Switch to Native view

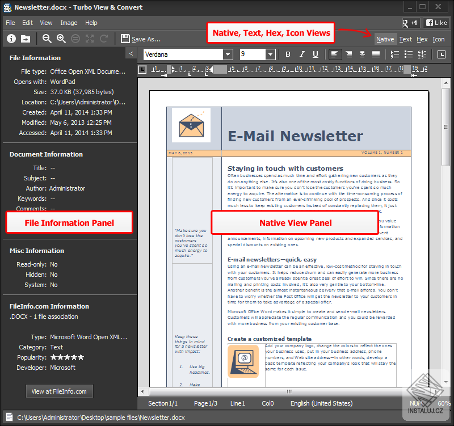[385, 39]
